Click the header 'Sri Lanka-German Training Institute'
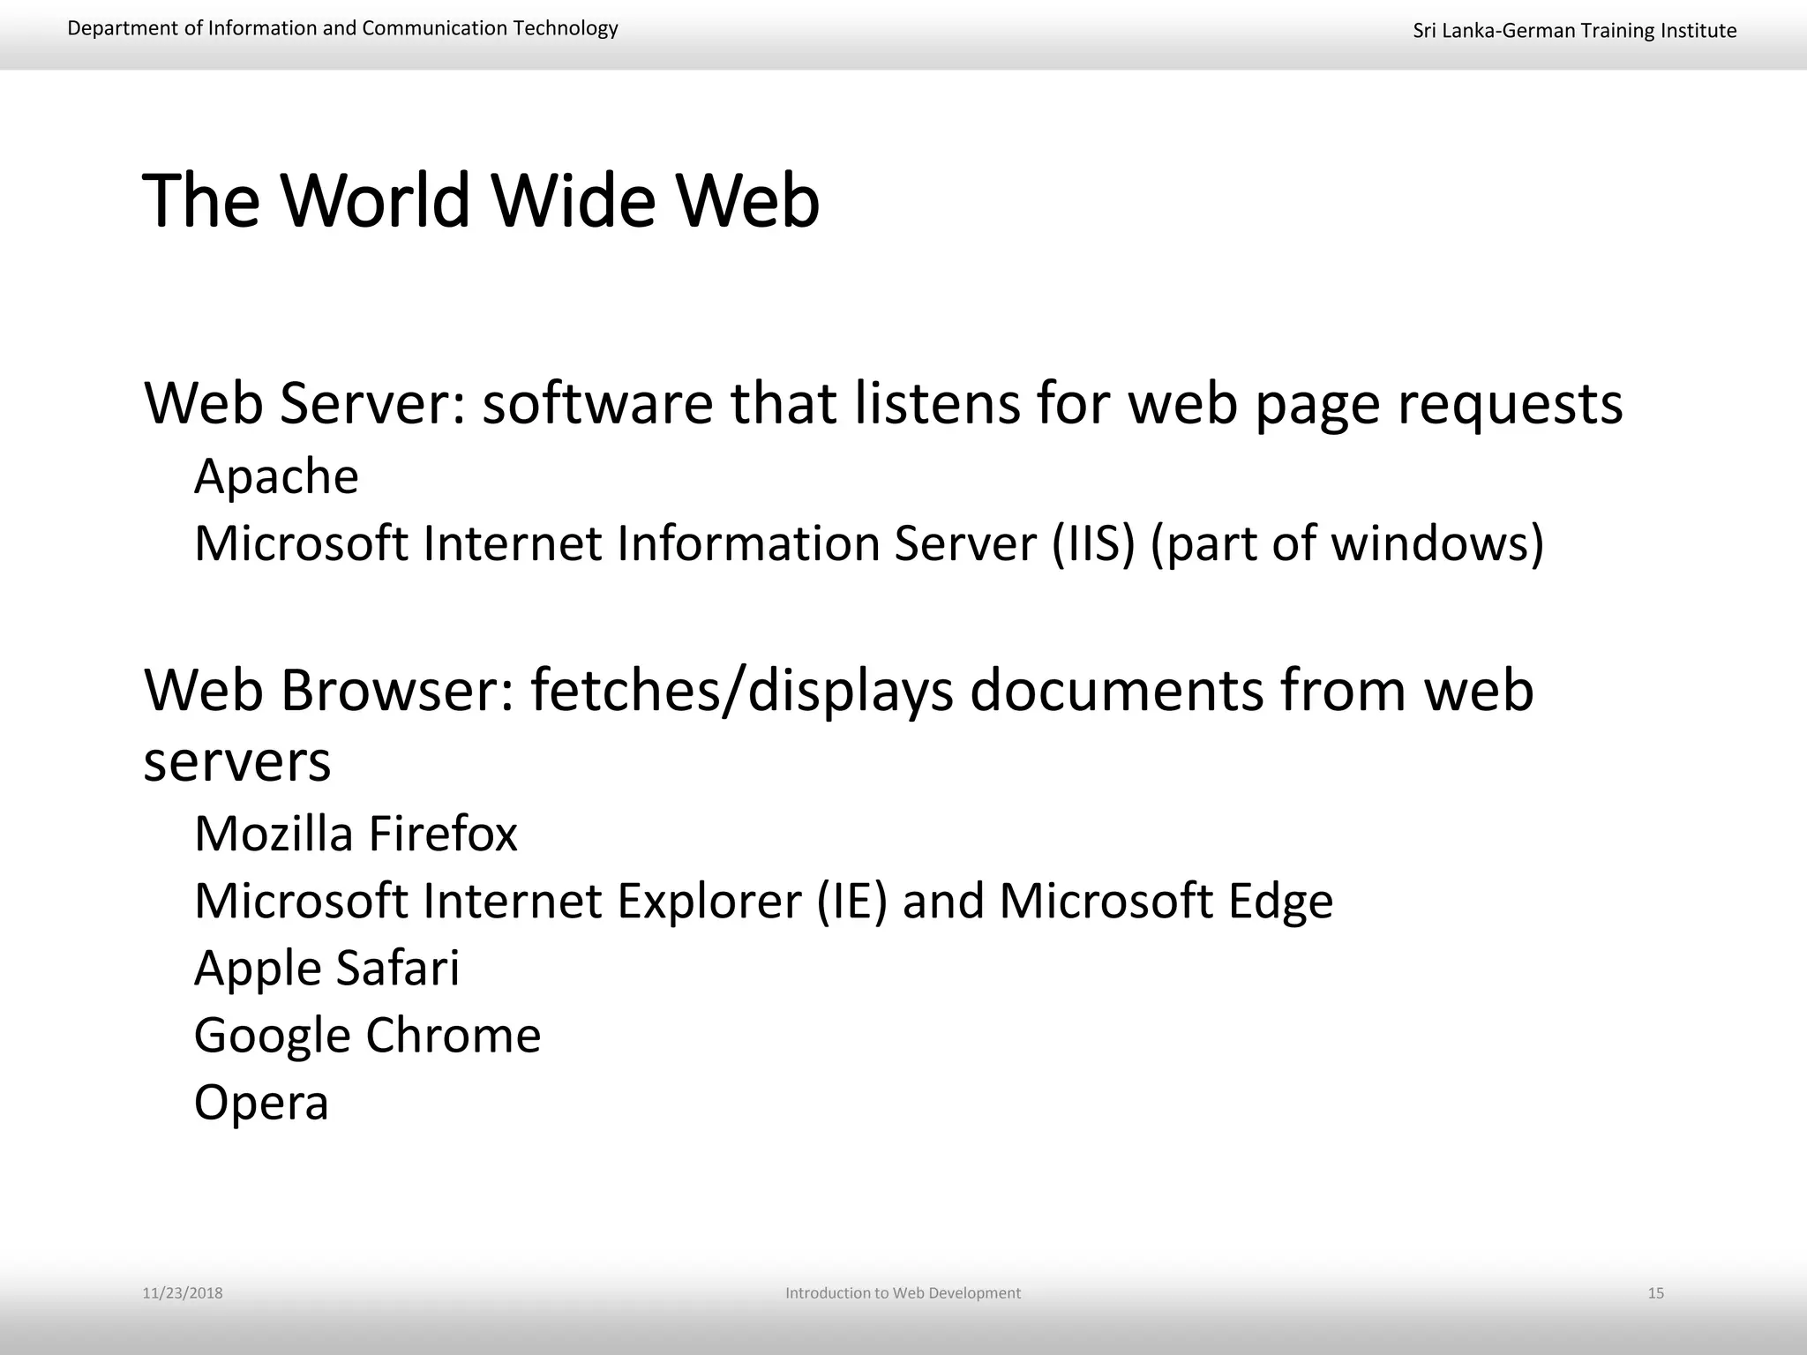1807x1355 pixels. (x=1575, y=31)
